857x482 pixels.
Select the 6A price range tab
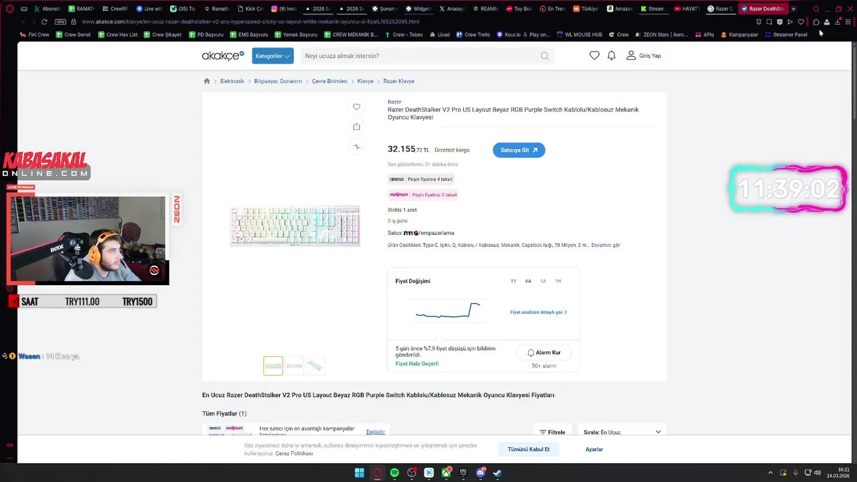(x=528, y=281)
